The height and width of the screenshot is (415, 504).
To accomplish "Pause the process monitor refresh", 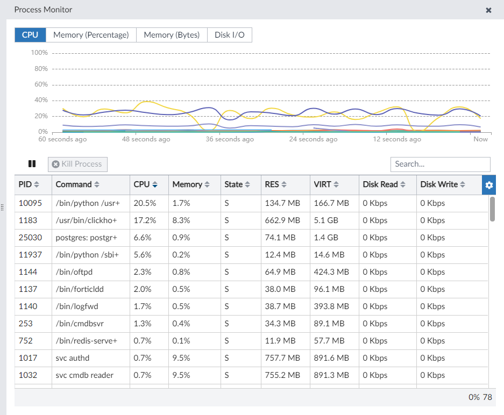I will coord(32,164).
